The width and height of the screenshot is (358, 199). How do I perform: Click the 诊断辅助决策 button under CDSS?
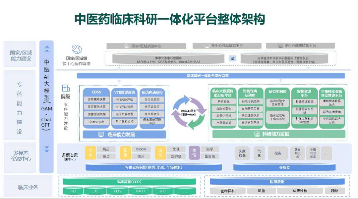(x=96, y=99)
